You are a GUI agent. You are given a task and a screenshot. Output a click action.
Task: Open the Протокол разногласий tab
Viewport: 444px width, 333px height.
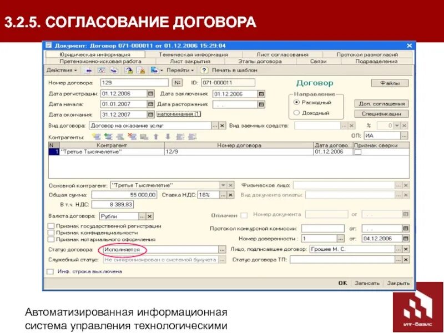367,54
